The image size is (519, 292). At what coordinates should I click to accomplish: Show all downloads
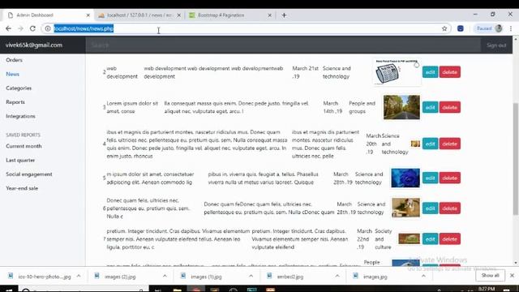490,276
